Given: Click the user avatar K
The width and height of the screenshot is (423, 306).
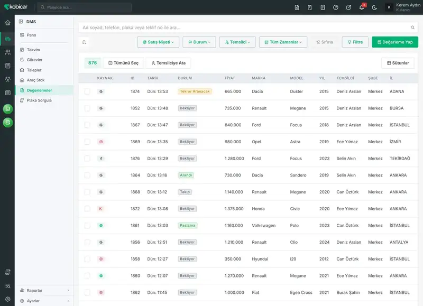Looking at the screenshot, I should [389, 7].
